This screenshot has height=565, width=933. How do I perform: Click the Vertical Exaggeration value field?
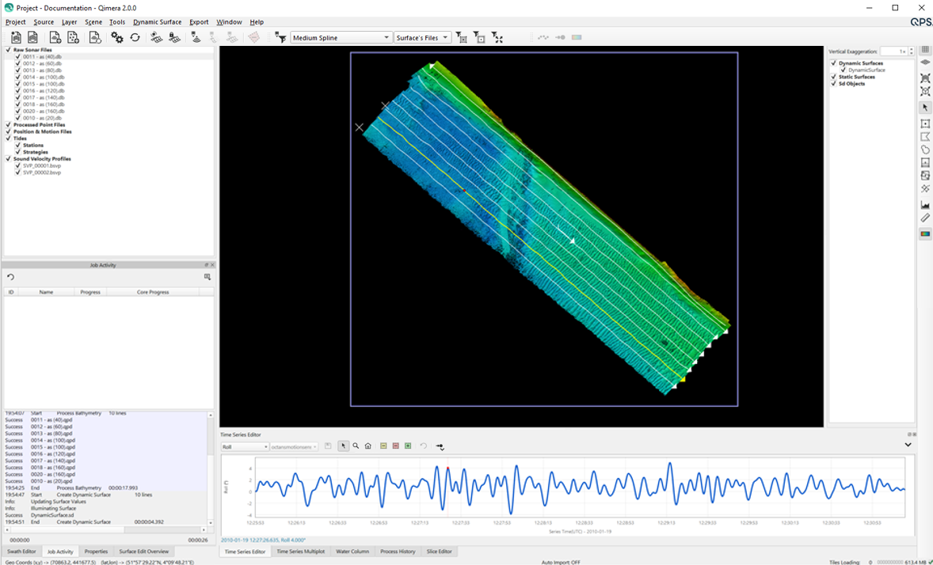pos(893,51)
